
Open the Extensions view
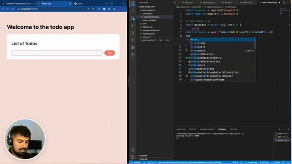click(x=133, y=33)
